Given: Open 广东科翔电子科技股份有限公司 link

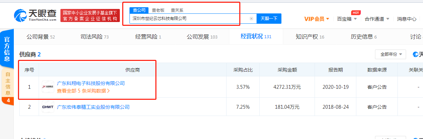Looking at the screenshot, I should 91,83.
